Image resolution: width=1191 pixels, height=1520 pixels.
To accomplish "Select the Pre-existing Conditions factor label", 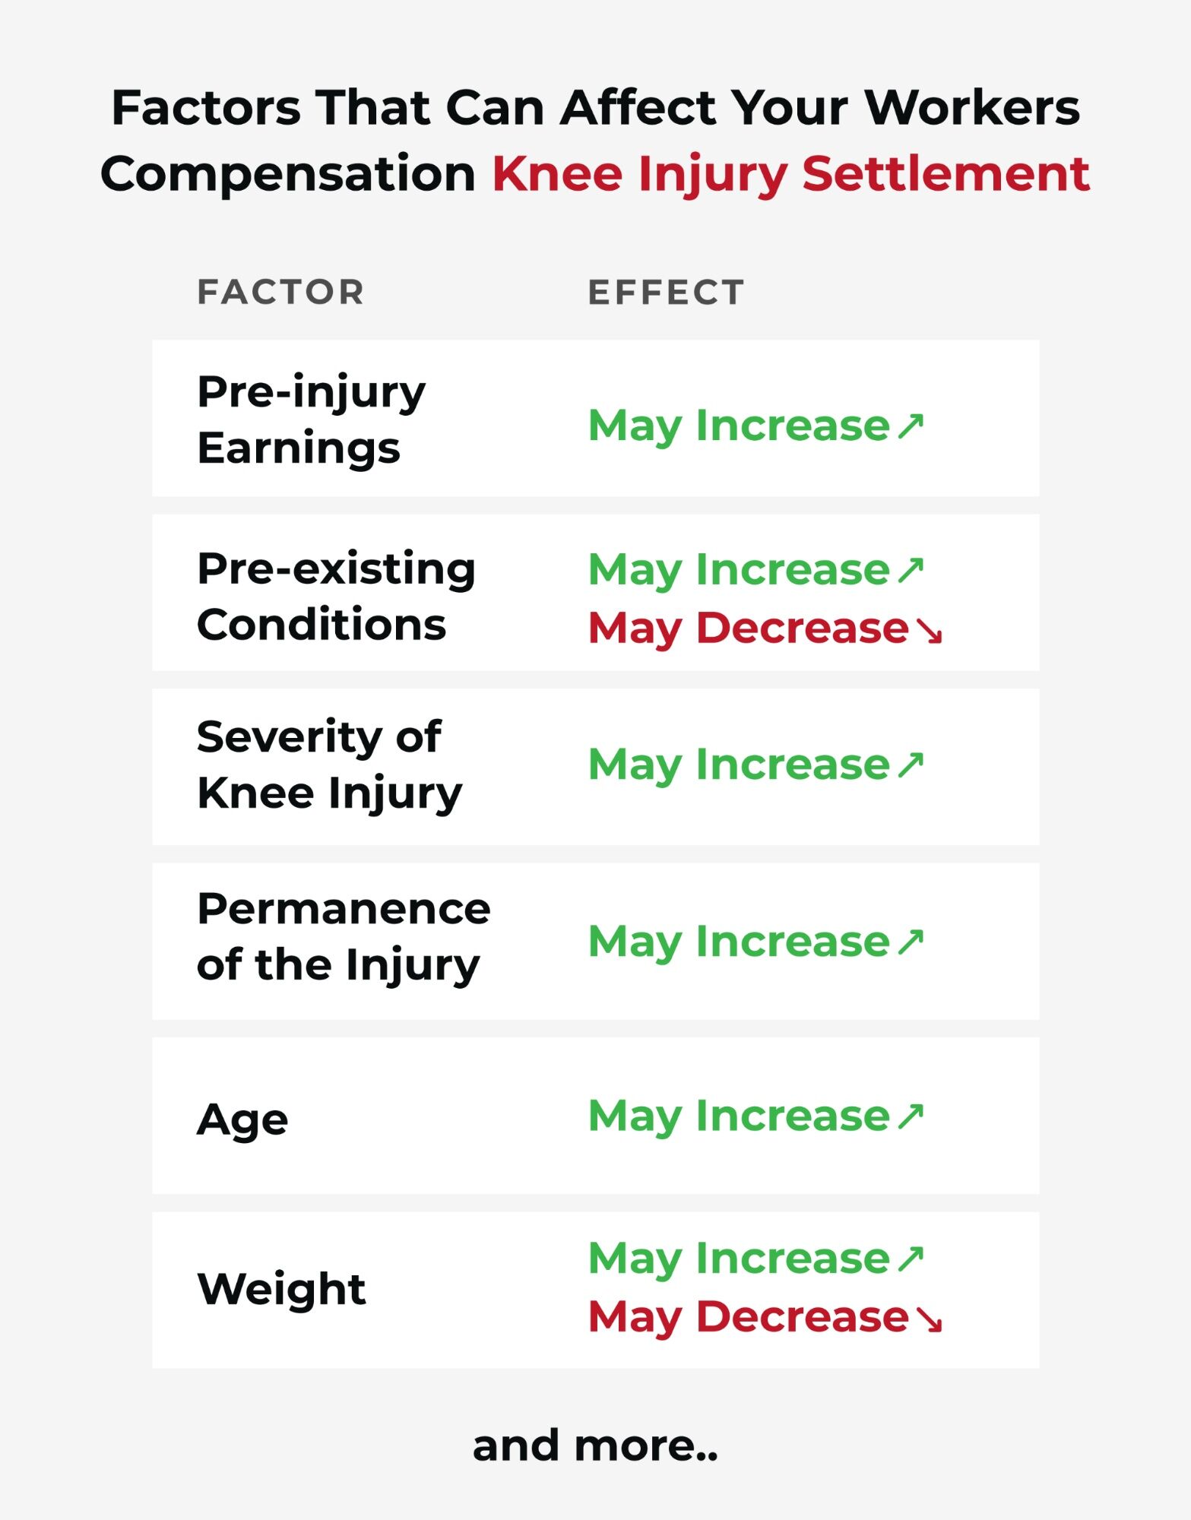I will pyautogui.click(x=336, y=597).
